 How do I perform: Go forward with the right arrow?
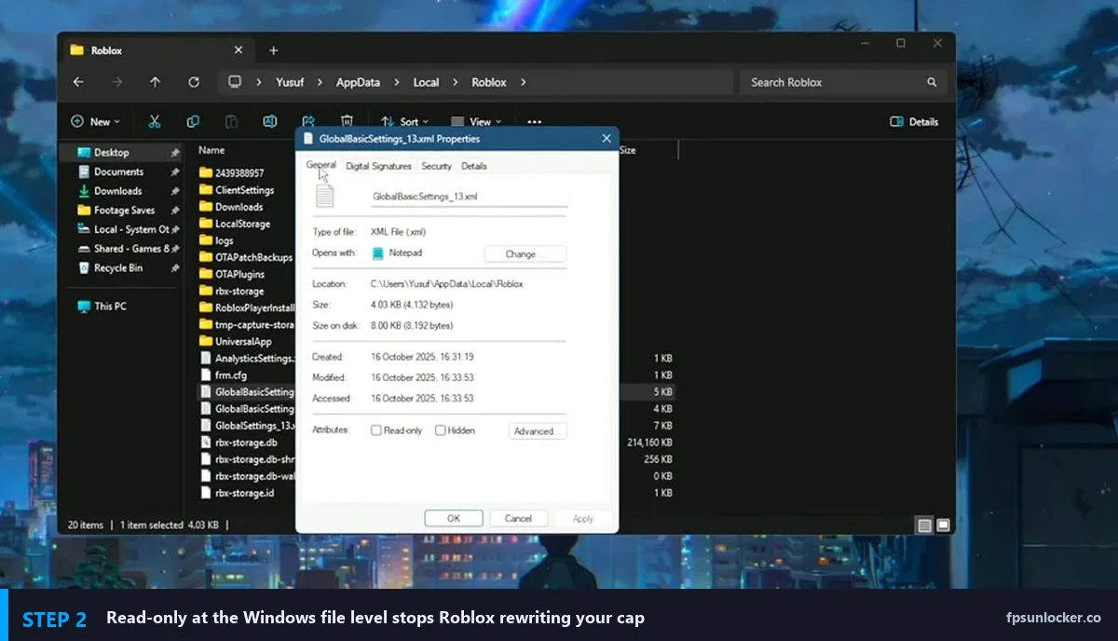click(x=116, y=82)
